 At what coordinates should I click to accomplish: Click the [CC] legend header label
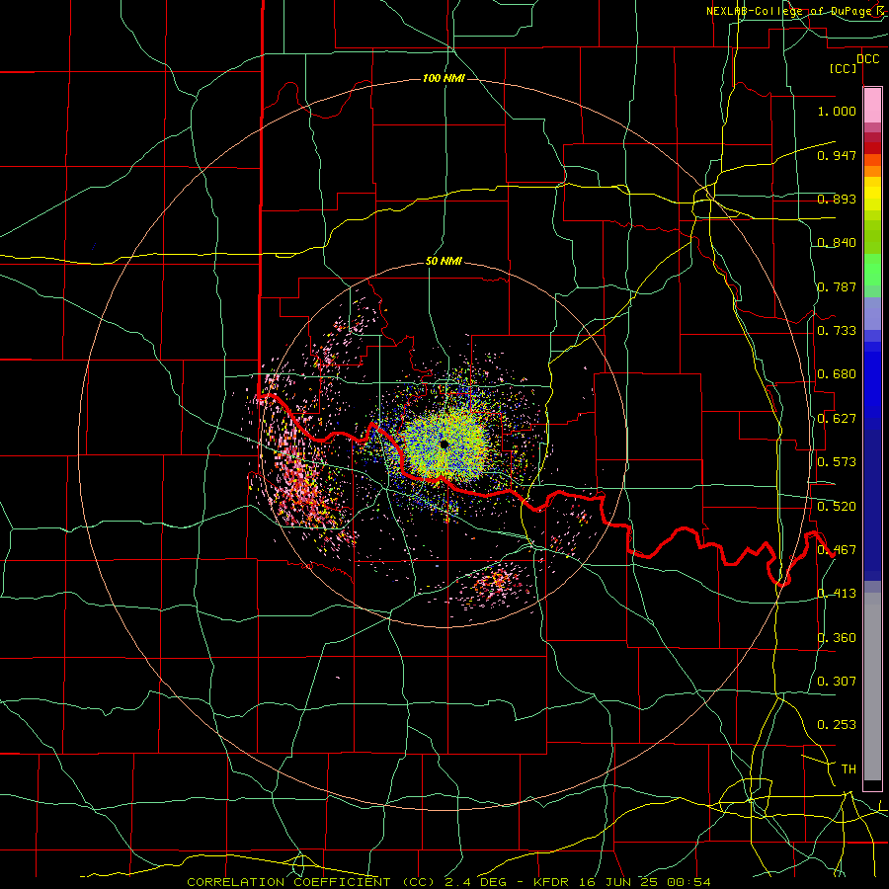click(x=843, y=69)
